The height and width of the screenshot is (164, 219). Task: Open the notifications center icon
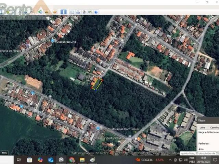[215, 160]
